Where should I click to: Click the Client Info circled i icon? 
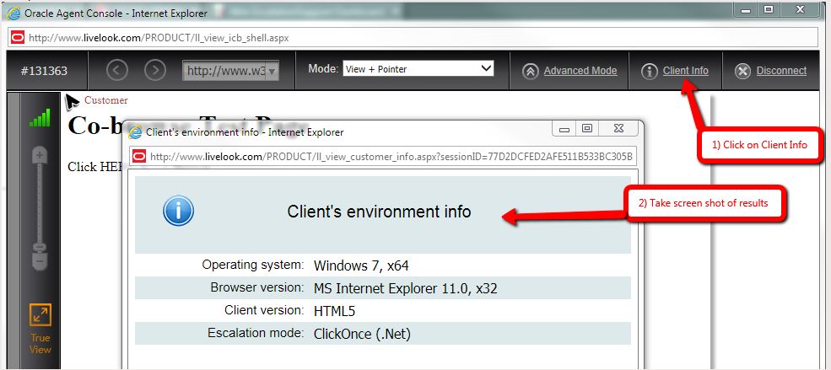point(650,72)
